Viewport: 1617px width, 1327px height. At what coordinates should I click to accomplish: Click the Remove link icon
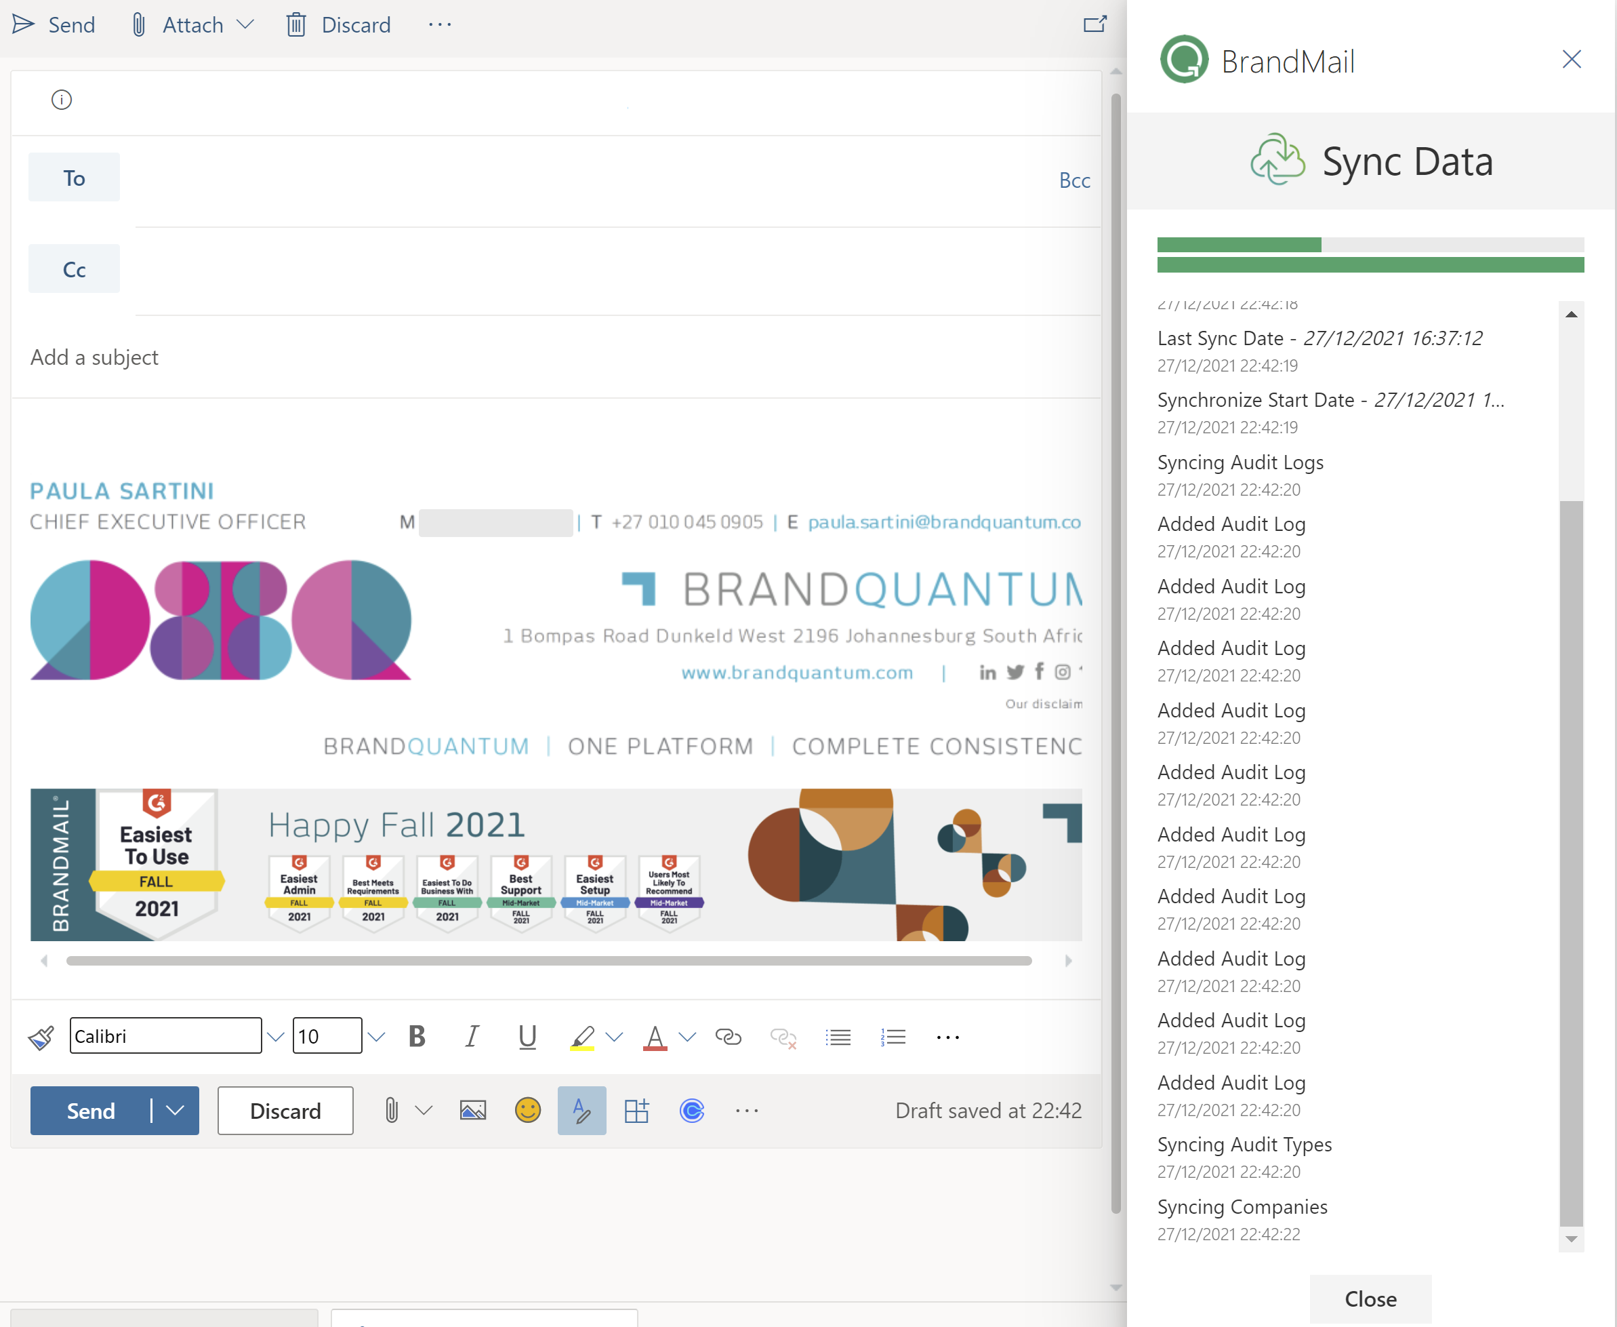pyautogui.click(x=783, y=1037)
